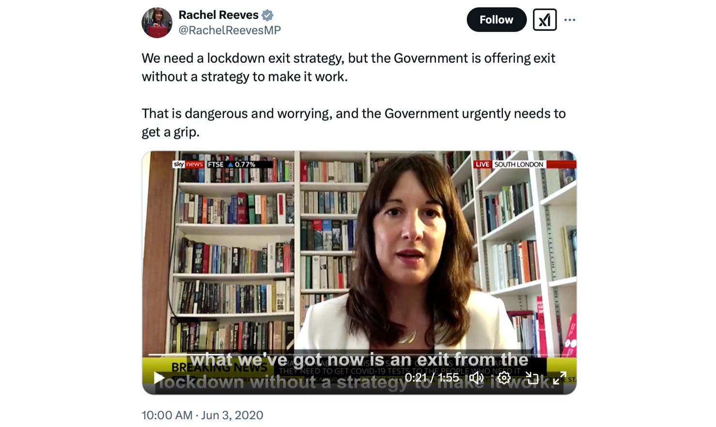Open Grok via the xI icon
Screen dimensions: 716x427
(x=545, y=20)
